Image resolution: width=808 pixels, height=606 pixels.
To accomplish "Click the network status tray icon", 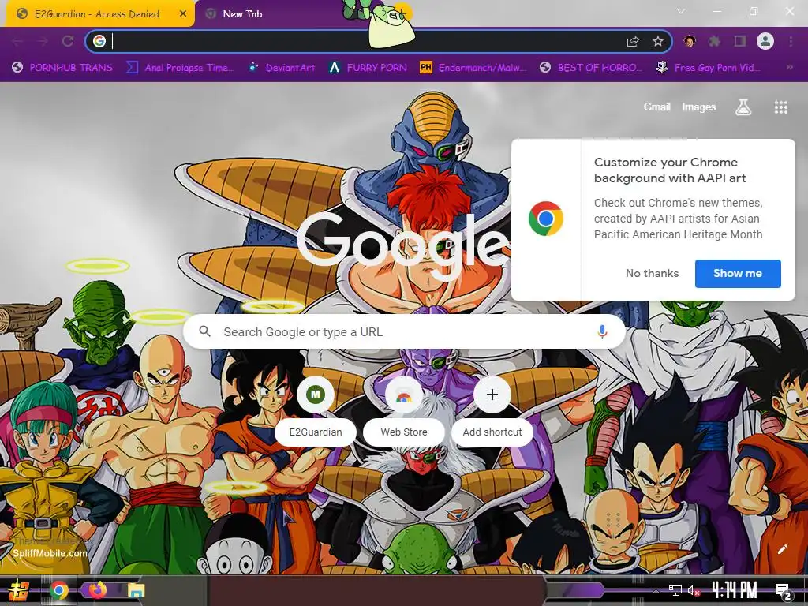I will [x=675, y=590].
